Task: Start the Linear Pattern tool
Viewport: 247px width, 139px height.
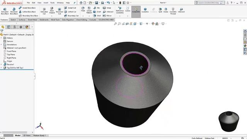Action: (89, 10)
